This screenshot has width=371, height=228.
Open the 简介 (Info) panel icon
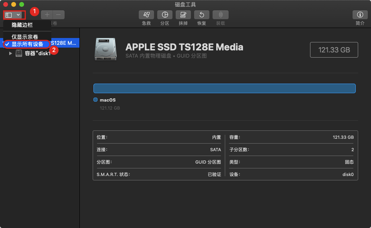[360, 15]
